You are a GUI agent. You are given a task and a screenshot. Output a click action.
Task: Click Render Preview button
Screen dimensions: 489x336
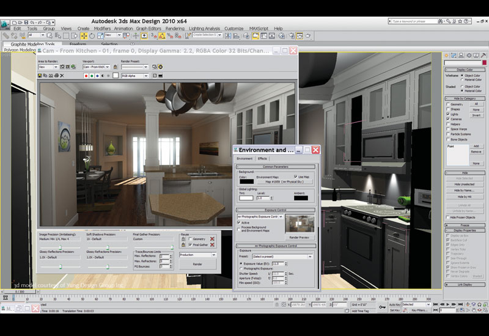pyautogui.click(x=299, y=238)
